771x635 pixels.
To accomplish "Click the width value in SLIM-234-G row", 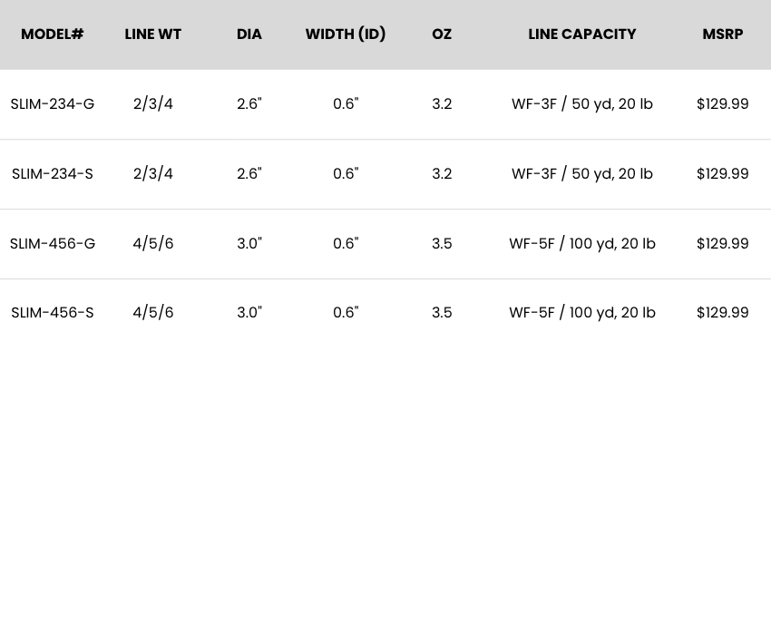I will coord(346,104).
